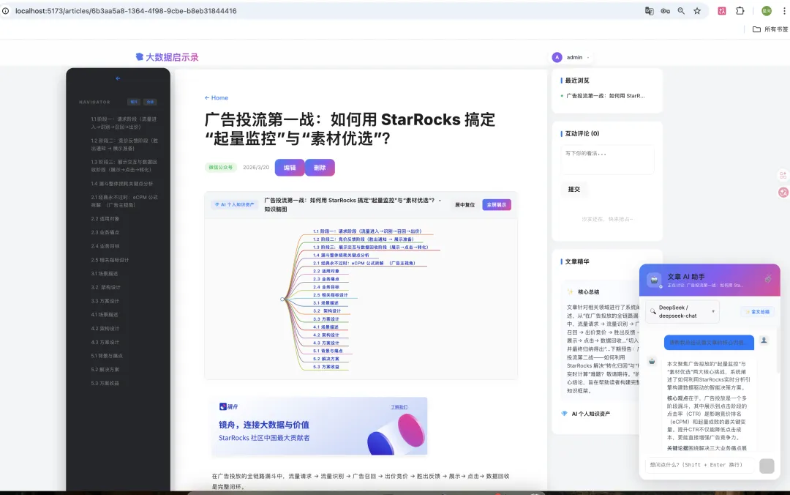790x495 pixels.
Task: Open the browser three-dot menu
Action: [x=784, y=10]
